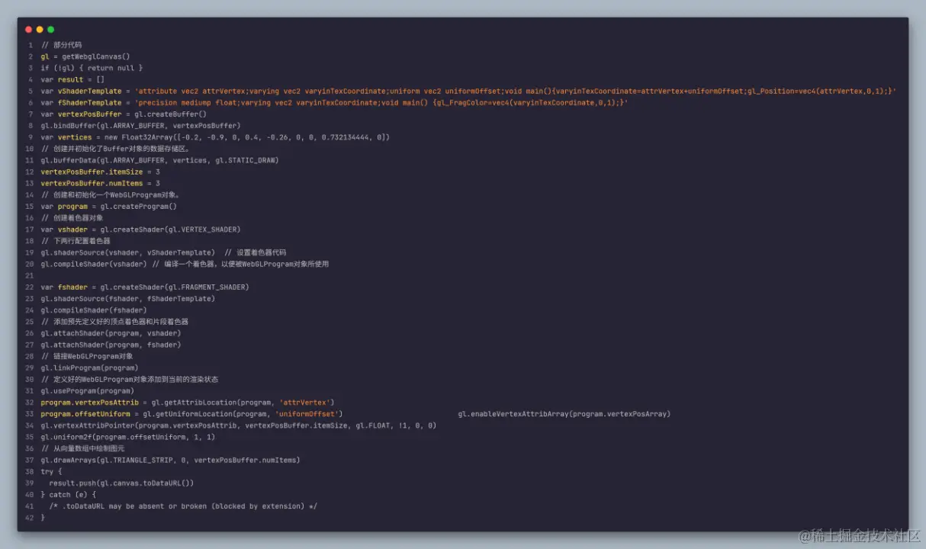
Task: Click 'var fshader = gl.createShader(gl.FRAGMENT_SHADER)'
Action: click(145, 287)
